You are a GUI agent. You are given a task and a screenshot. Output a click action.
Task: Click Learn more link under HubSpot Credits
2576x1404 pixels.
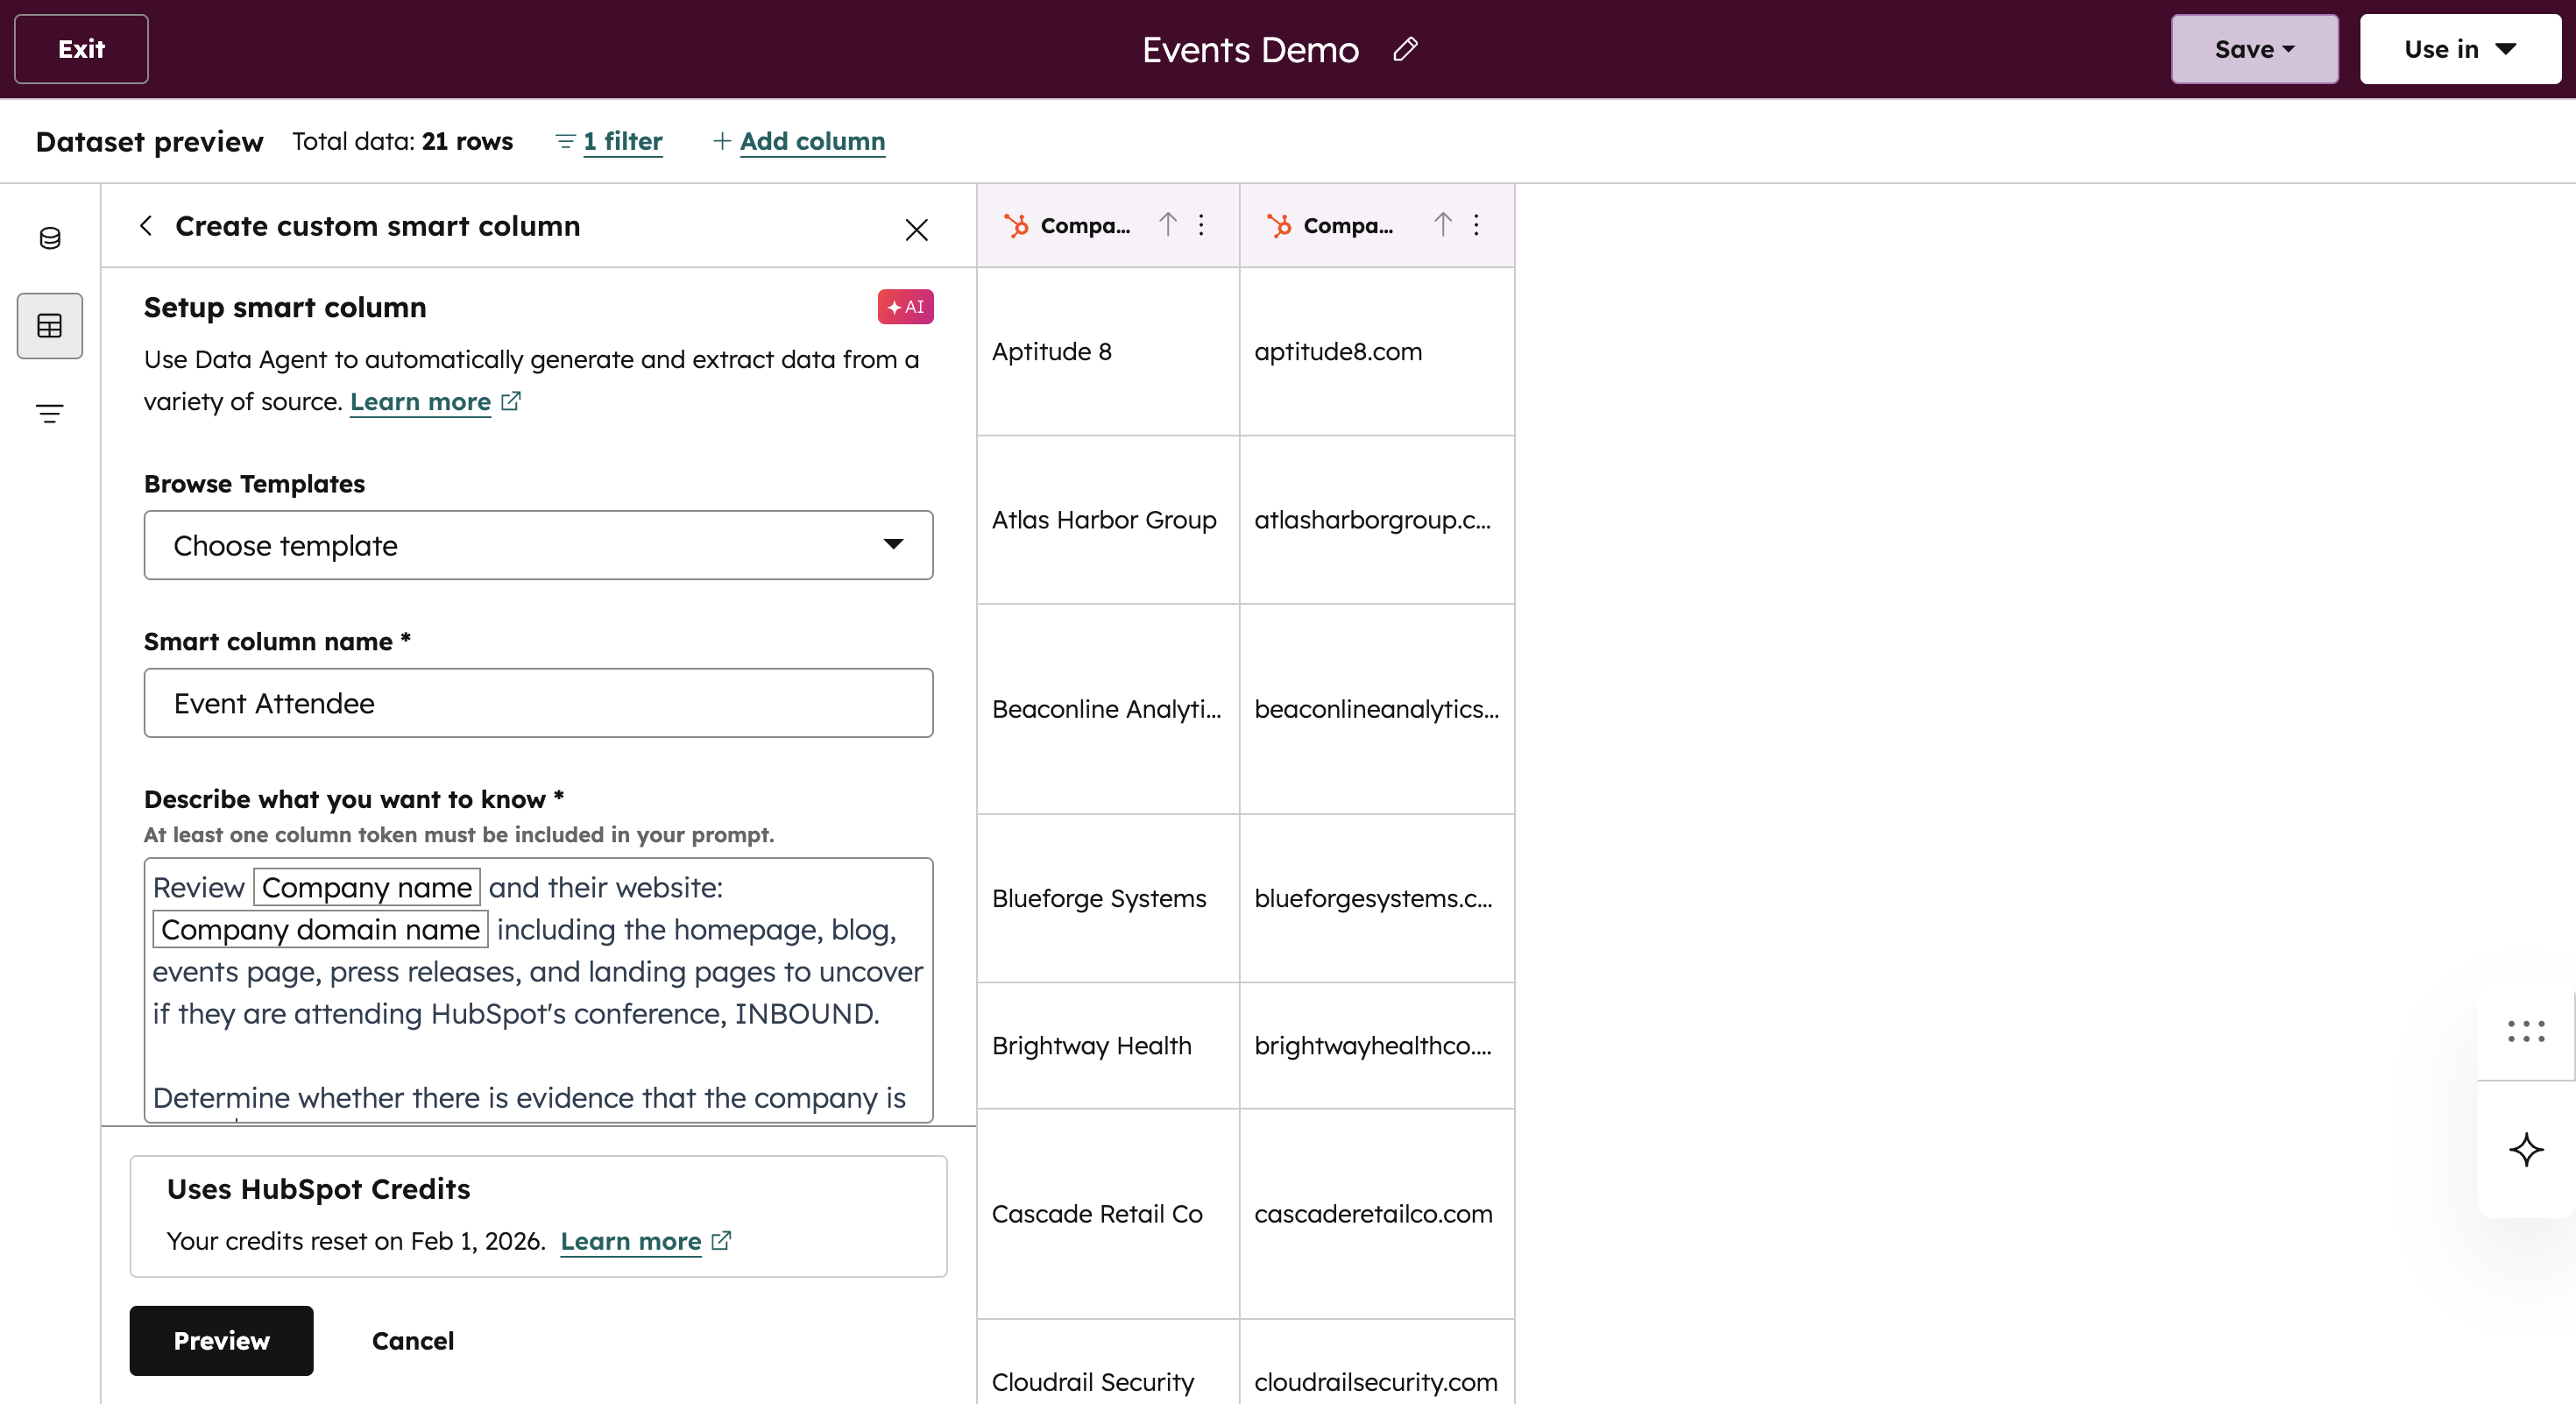click(x=630, y=1241)
